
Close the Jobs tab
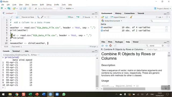click(x=30, y=51)
